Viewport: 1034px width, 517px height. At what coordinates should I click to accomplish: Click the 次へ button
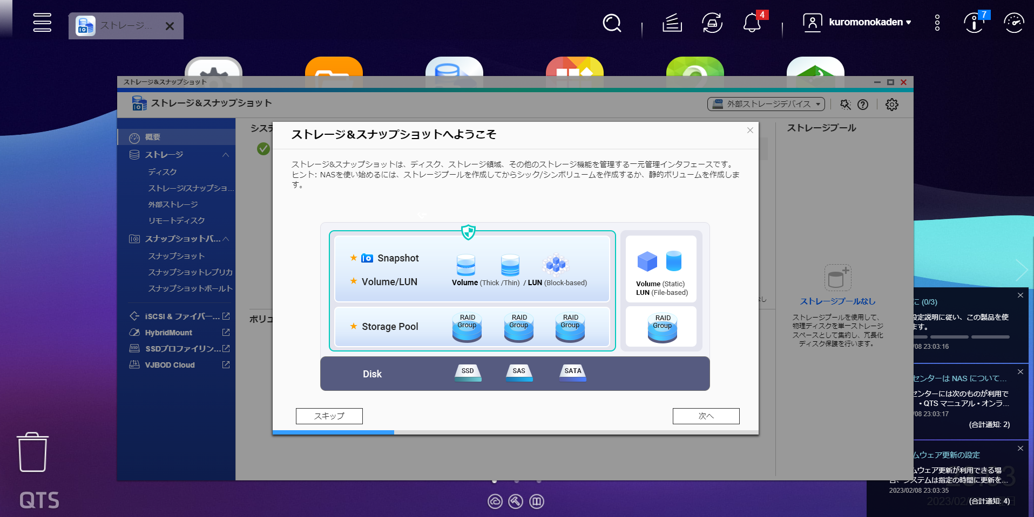(x=706, y=416)
